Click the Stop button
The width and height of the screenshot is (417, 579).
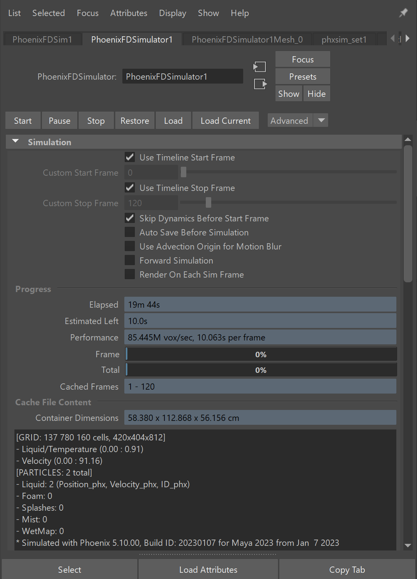pos(96,121)
